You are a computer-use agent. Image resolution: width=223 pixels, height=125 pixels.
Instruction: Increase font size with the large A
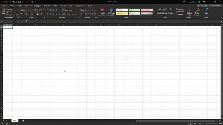click(x=41, y=10)
